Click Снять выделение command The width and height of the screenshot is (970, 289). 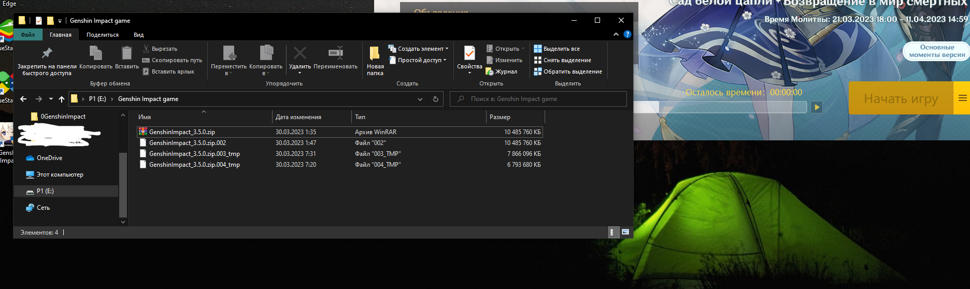coord(563,60)
